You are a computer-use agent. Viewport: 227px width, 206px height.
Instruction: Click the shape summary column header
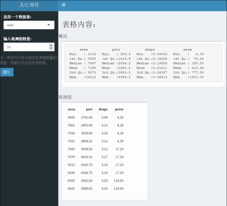pos(150,50)
